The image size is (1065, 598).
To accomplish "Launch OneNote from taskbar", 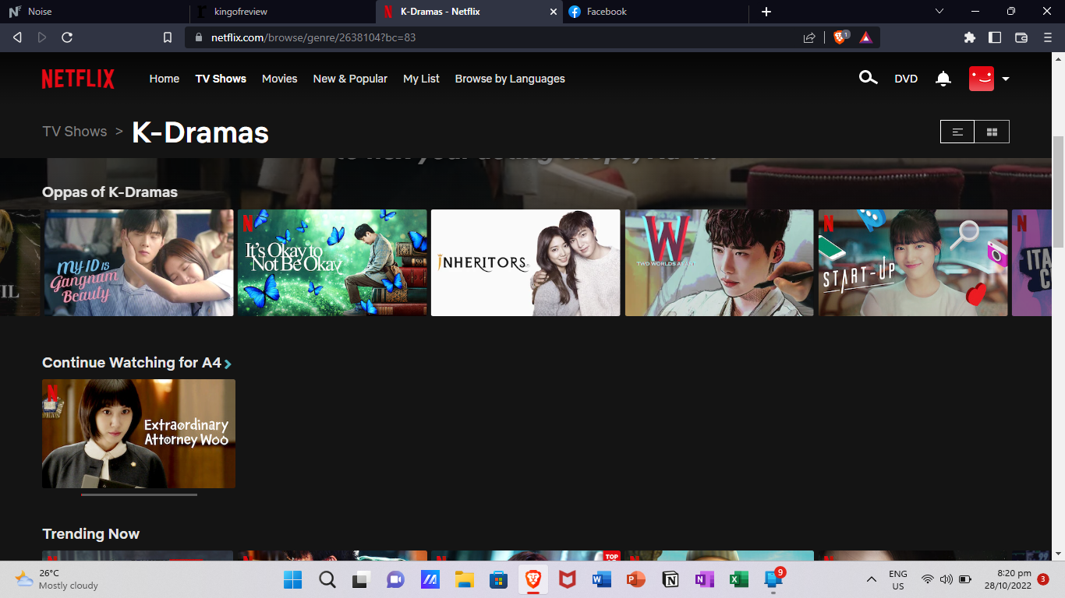I will click(x=705, y=579).
